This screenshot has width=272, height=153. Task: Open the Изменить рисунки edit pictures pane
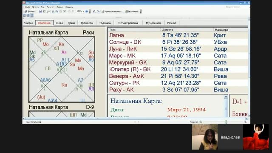[112, 11]
